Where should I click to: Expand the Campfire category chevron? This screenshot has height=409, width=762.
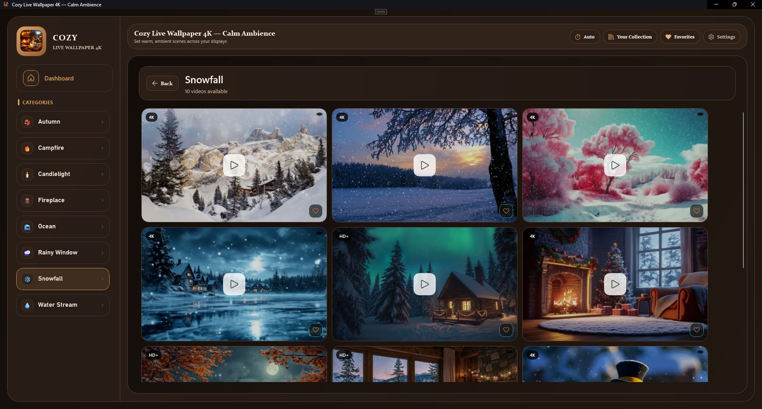tap(102, 148)
